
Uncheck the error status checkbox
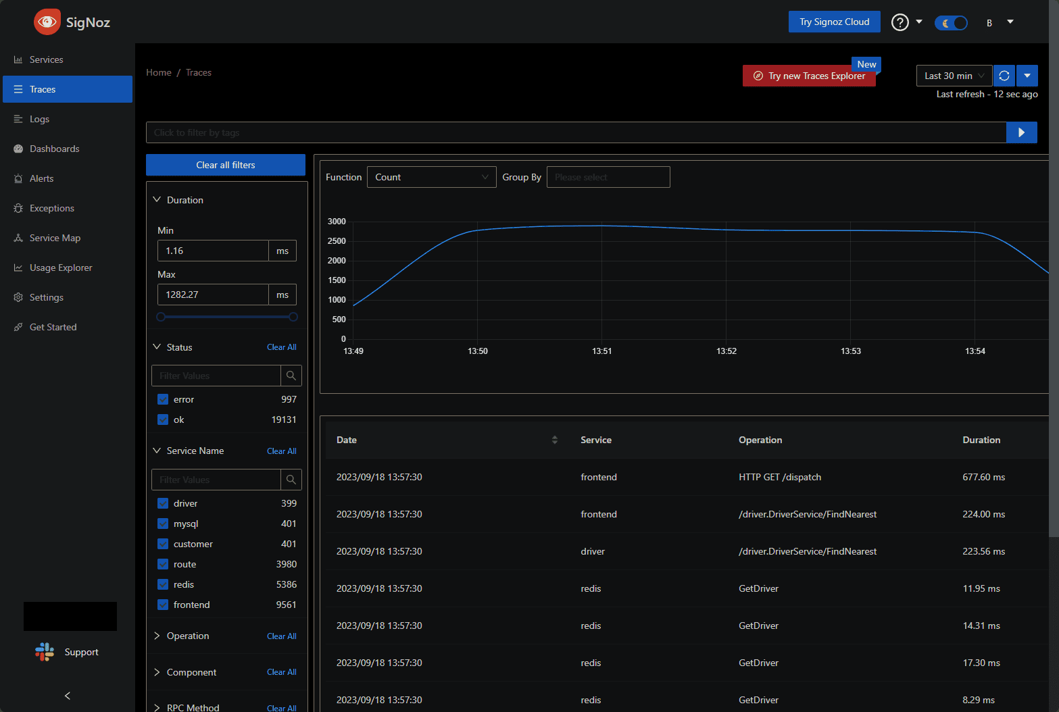[x=163, y=399]
